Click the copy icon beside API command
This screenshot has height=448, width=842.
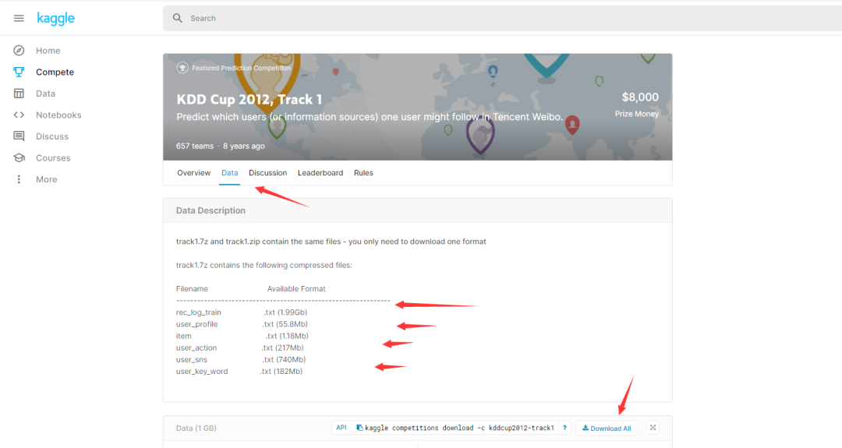tap(359, 428)
